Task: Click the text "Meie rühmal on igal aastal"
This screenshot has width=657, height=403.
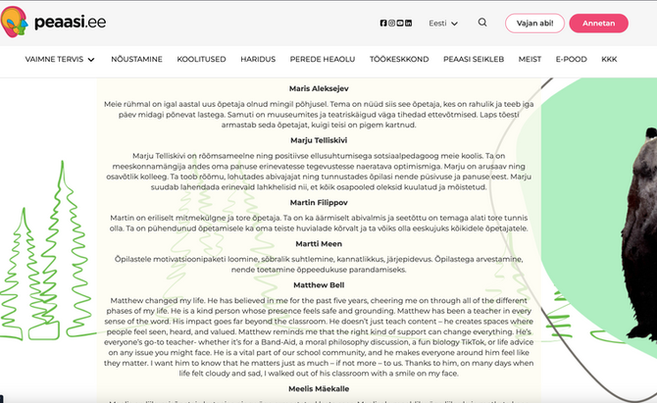Action: tap(152, 104)
